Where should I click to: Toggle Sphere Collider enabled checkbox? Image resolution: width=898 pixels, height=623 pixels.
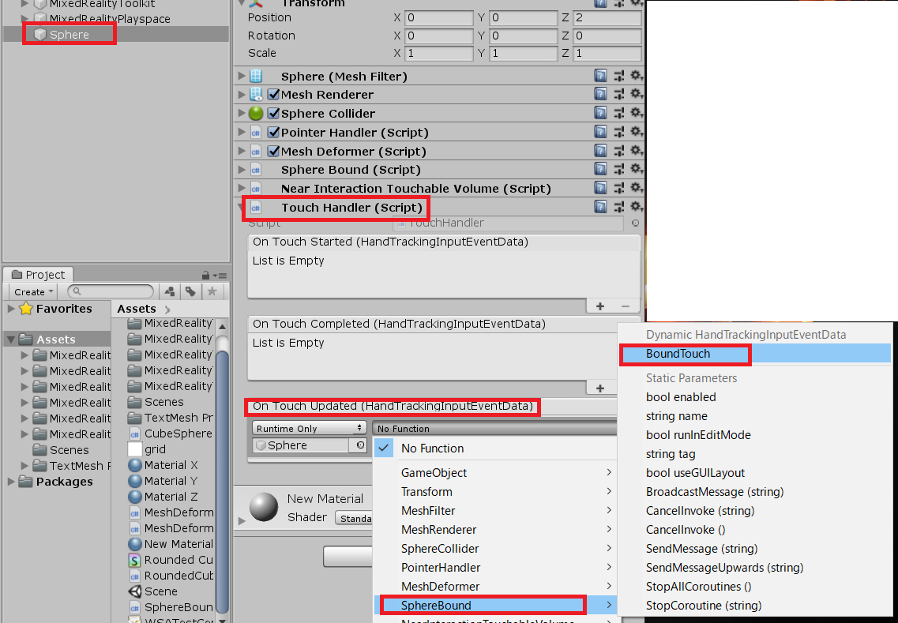(x=274, y=113)
